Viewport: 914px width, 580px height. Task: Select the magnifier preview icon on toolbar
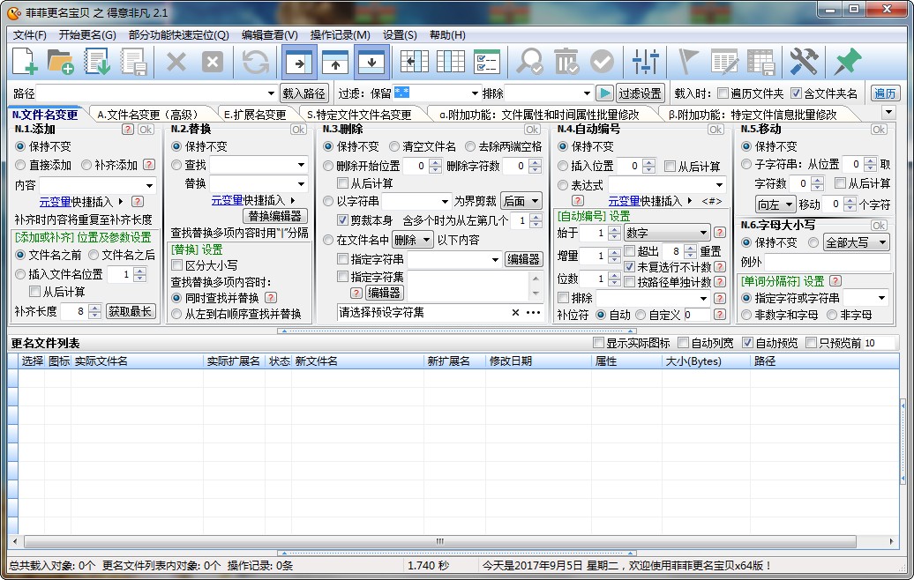(x=533, y=62)
